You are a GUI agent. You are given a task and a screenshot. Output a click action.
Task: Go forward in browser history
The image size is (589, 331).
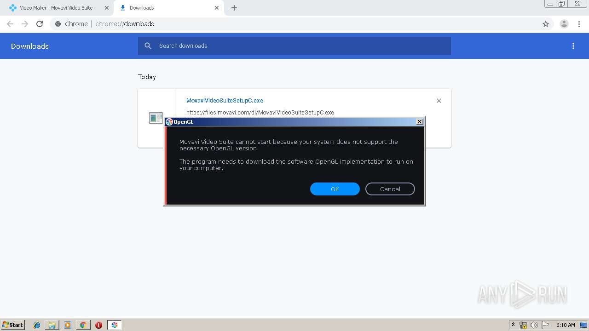tap(25, 24)
